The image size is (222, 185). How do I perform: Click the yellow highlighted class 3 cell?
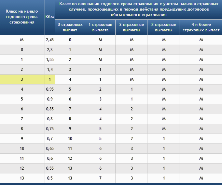[x=22, y=79]
